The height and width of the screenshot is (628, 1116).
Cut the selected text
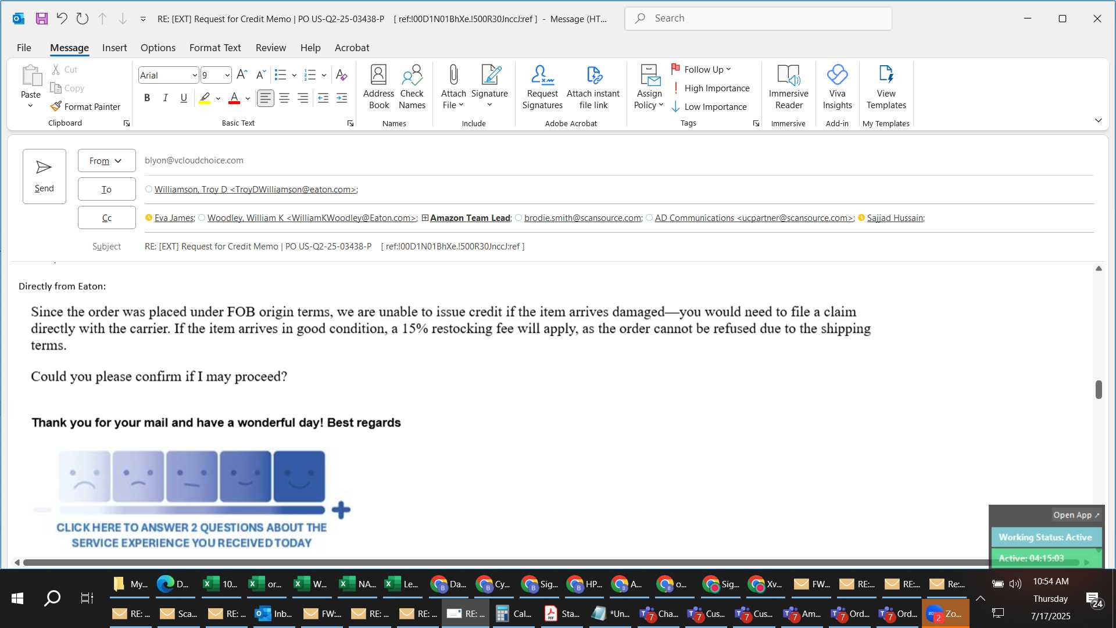coord(65,69)
